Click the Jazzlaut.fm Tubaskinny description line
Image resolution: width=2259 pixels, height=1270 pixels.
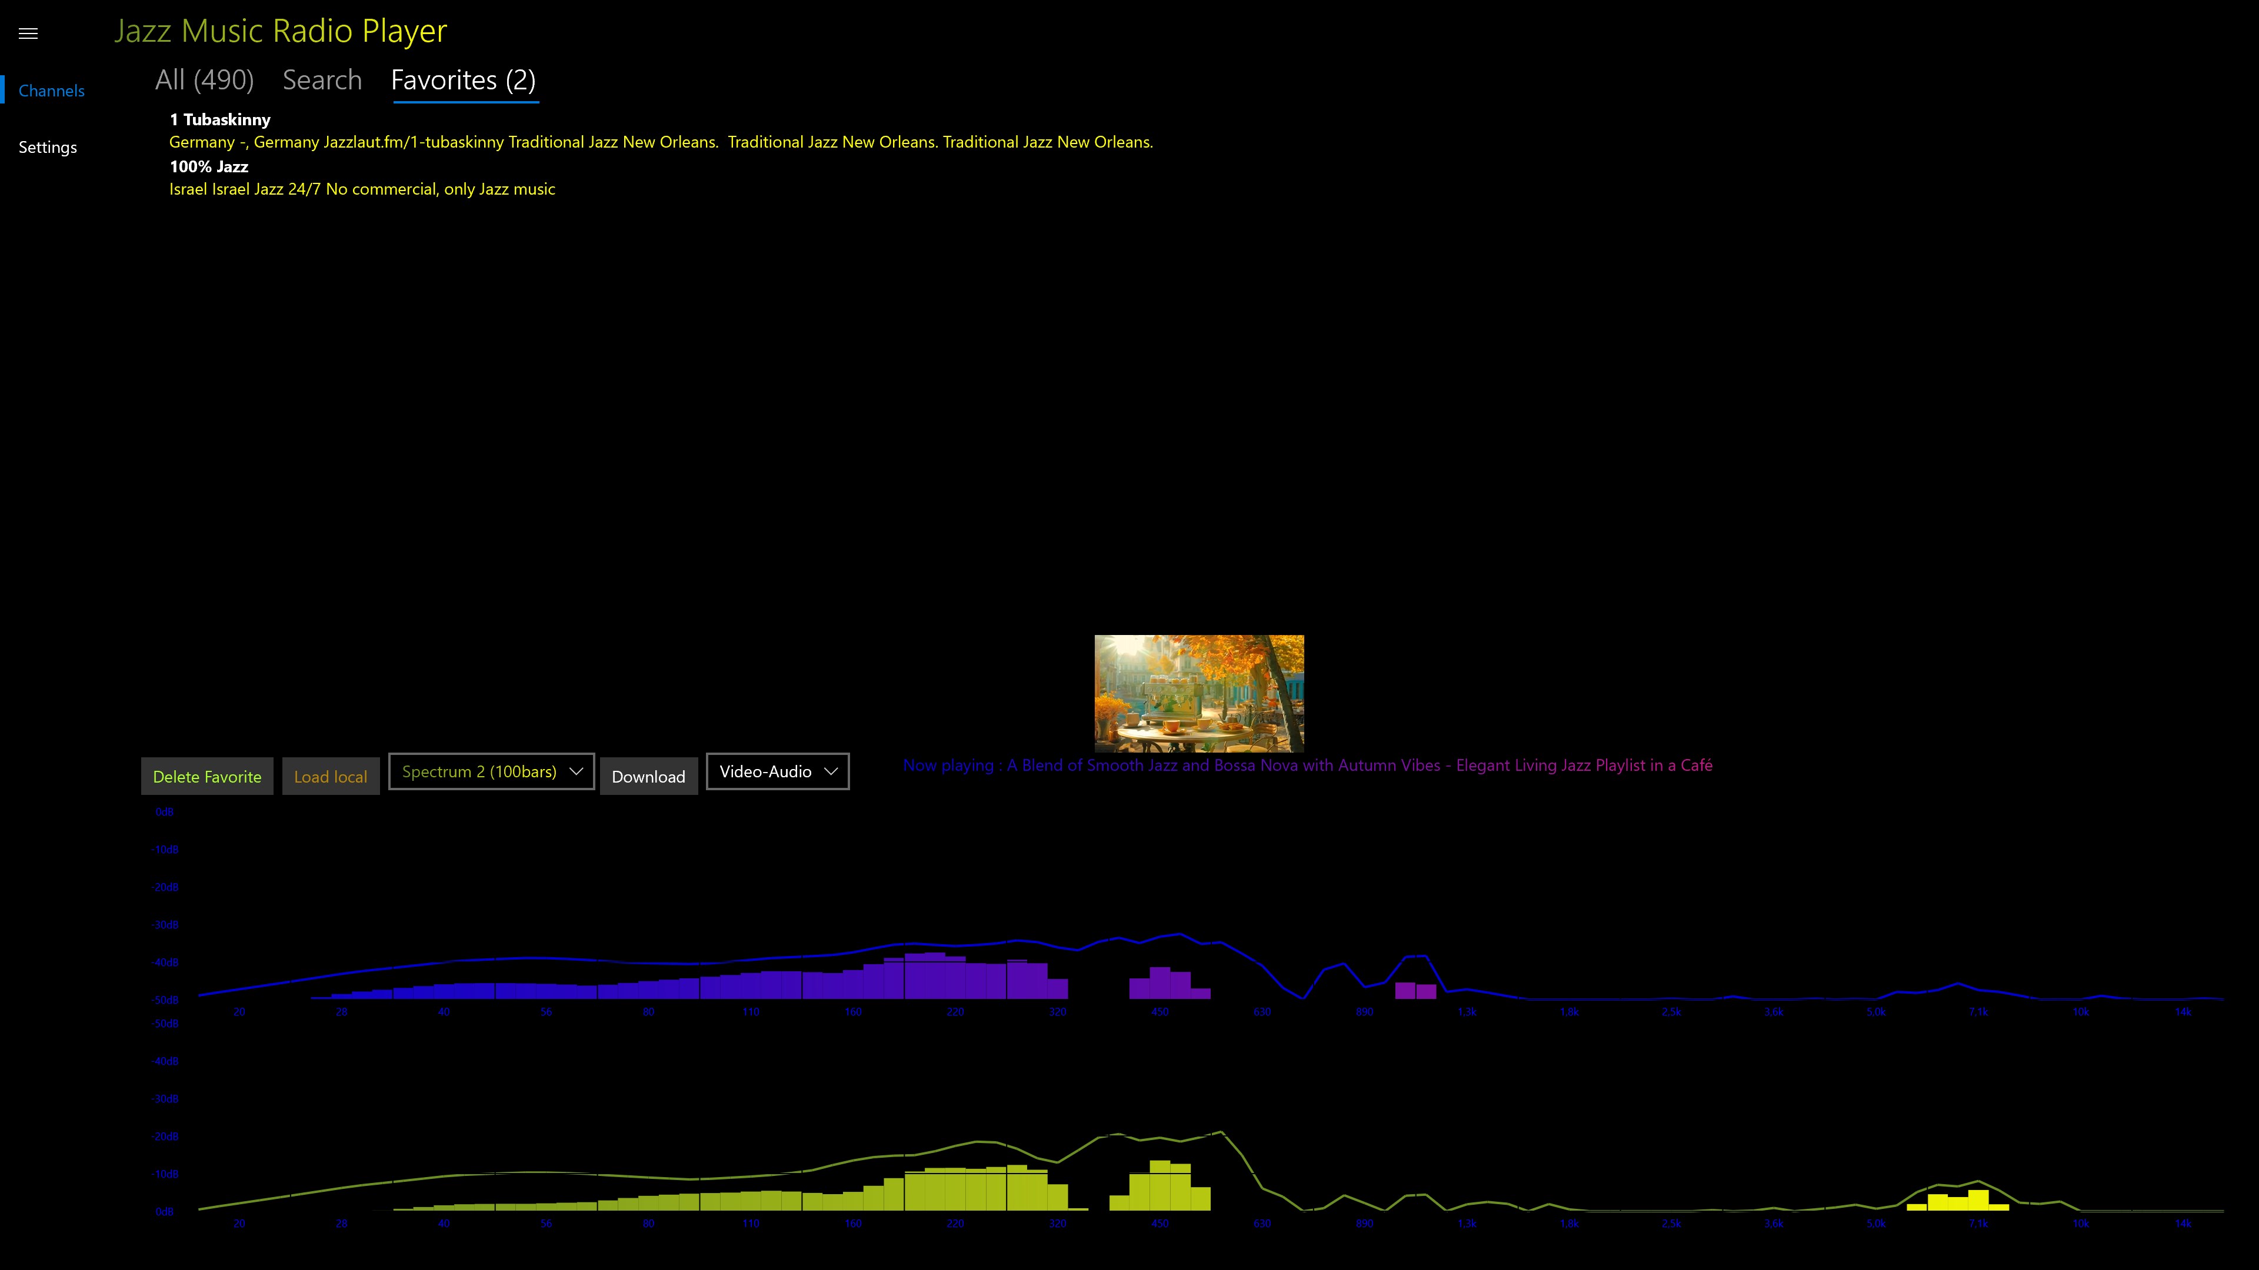660,142
